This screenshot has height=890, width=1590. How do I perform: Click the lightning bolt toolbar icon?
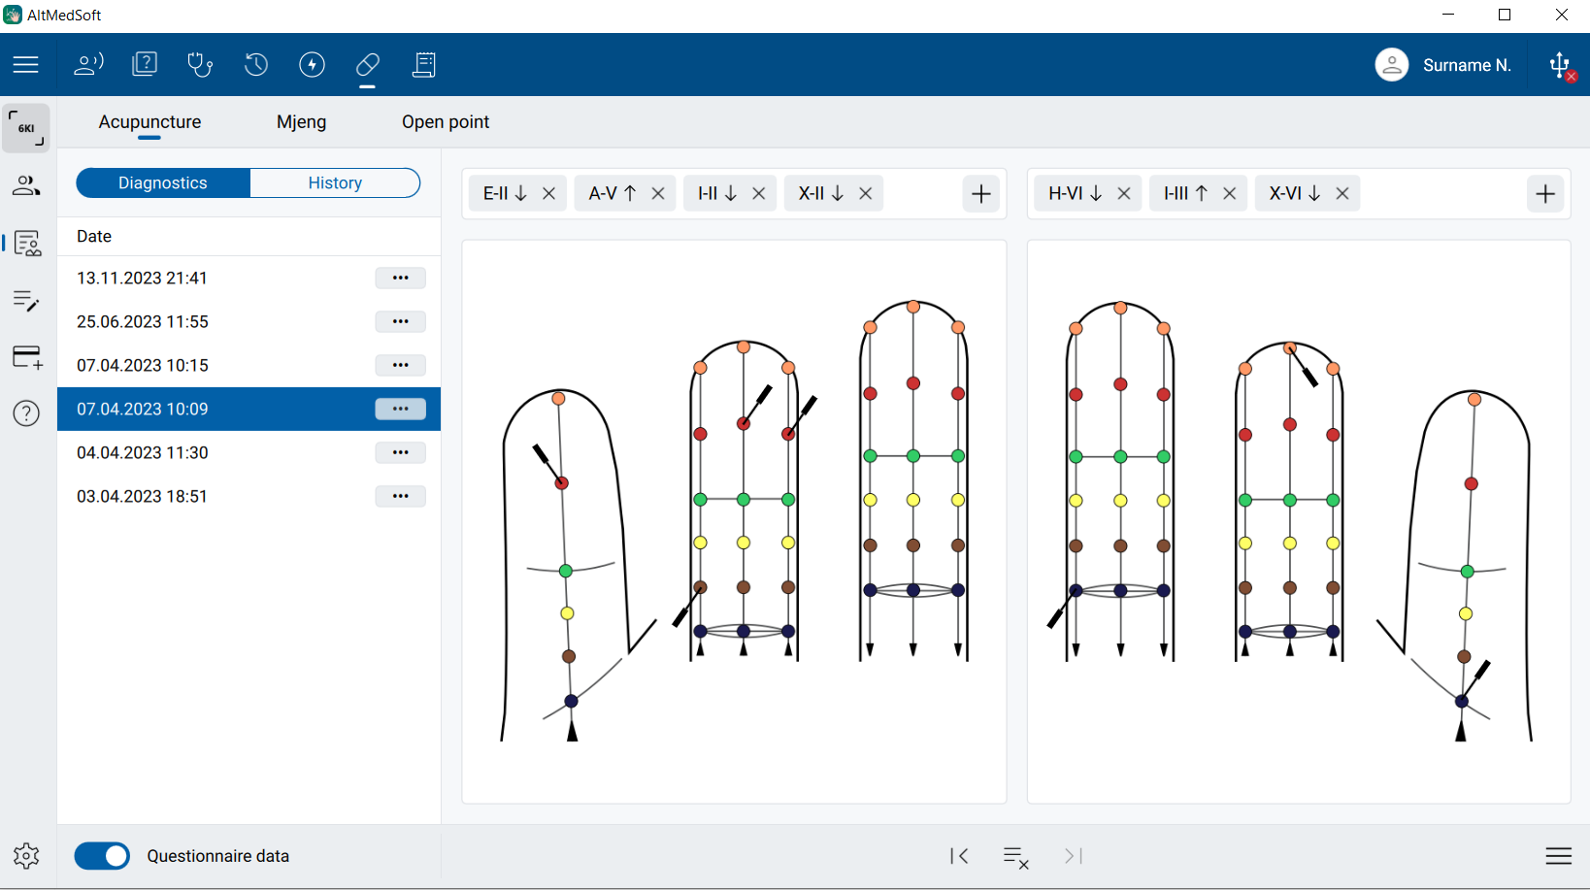(312, 65)
